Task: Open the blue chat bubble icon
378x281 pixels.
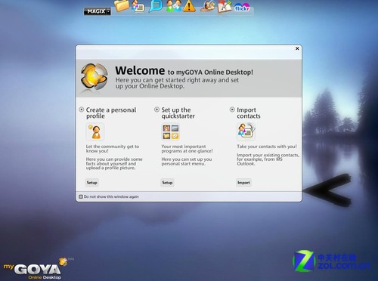Action: point(156,6)
